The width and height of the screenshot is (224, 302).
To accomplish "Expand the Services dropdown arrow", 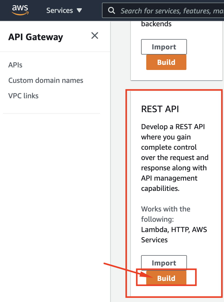I will click(x=79, y=10).
